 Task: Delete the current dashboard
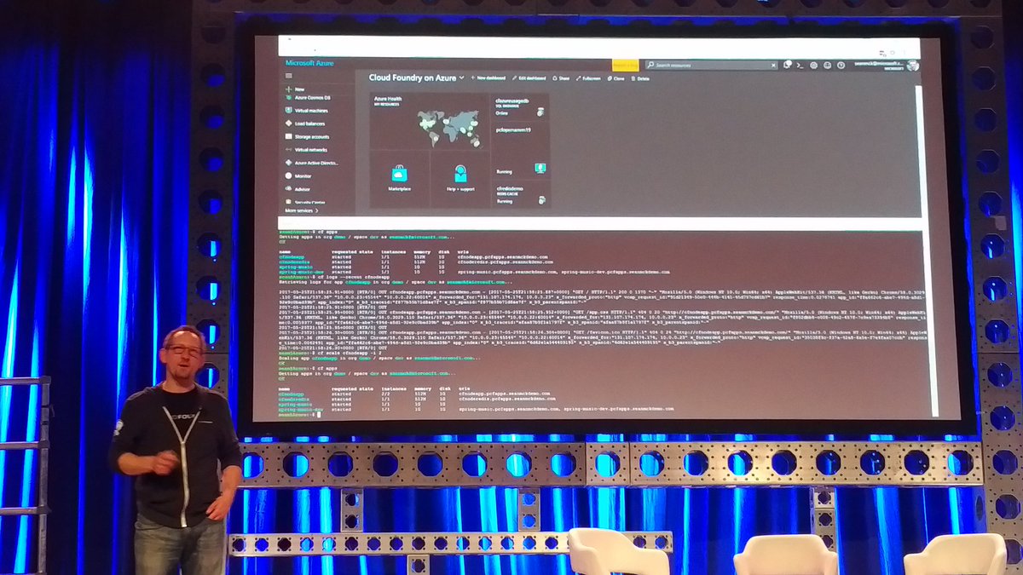pyautogui.click(x=640, y=78)
